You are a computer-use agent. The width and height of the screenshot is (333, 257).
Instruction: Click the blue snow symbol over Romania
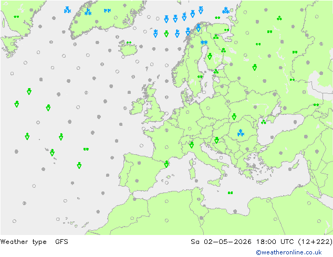tap(241, 133)
